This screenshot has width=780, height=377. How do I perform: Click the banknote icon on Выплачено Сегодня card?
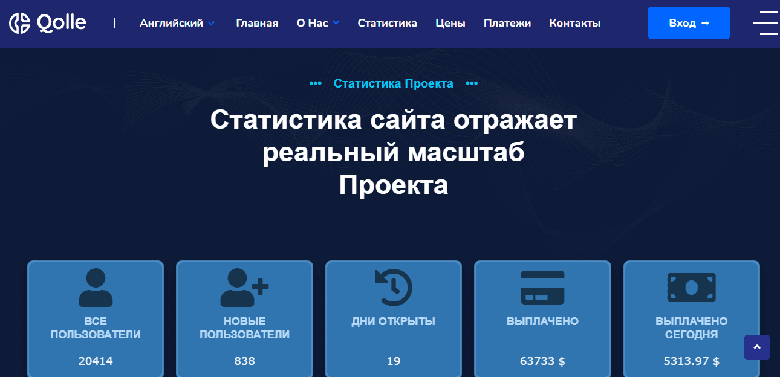692,288
